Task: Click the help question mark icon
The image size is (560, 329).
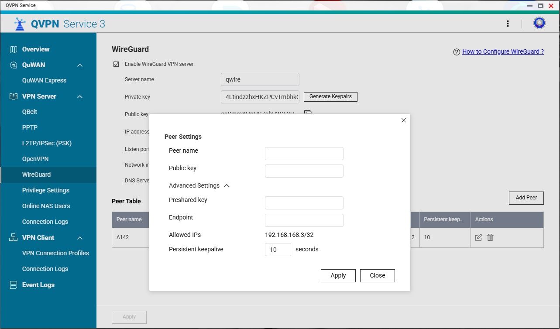Action: [x=457, y=52]
